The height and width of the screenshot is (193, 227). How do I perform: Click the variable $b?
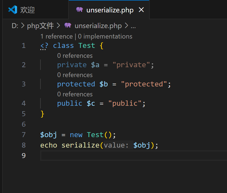(104, 84)
